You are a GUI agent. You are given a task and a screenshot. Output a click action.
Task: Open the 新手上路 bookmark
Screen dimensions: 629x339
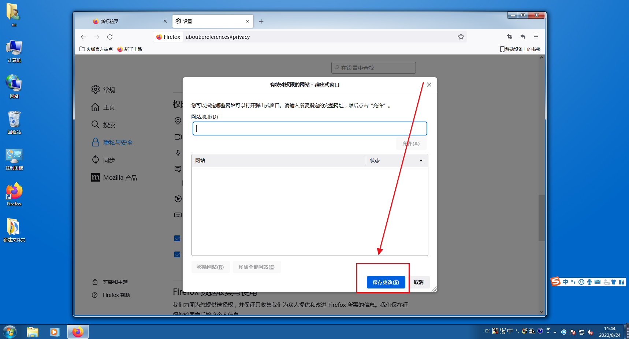(130, 49)
